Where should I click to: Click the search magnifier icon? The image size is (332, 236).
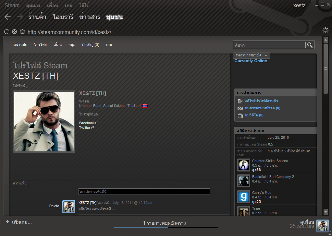310,45
